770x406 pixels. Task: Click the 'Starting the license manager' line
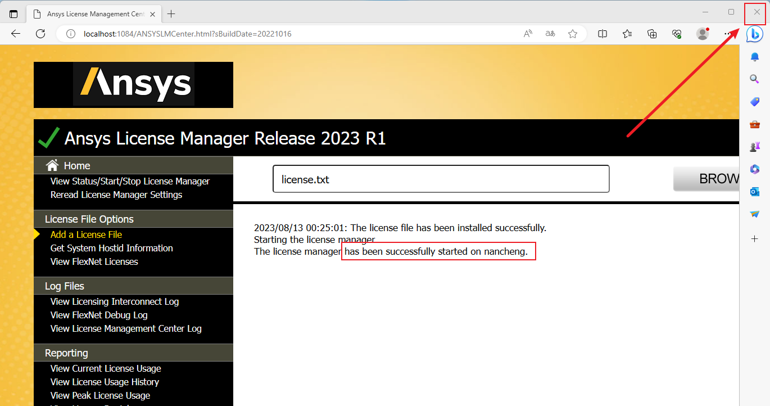pos(315,240)
